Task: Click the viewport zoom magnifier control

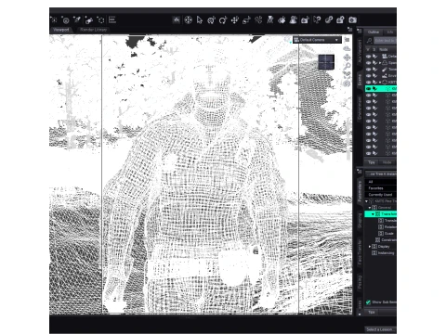Action: (347, 66)
